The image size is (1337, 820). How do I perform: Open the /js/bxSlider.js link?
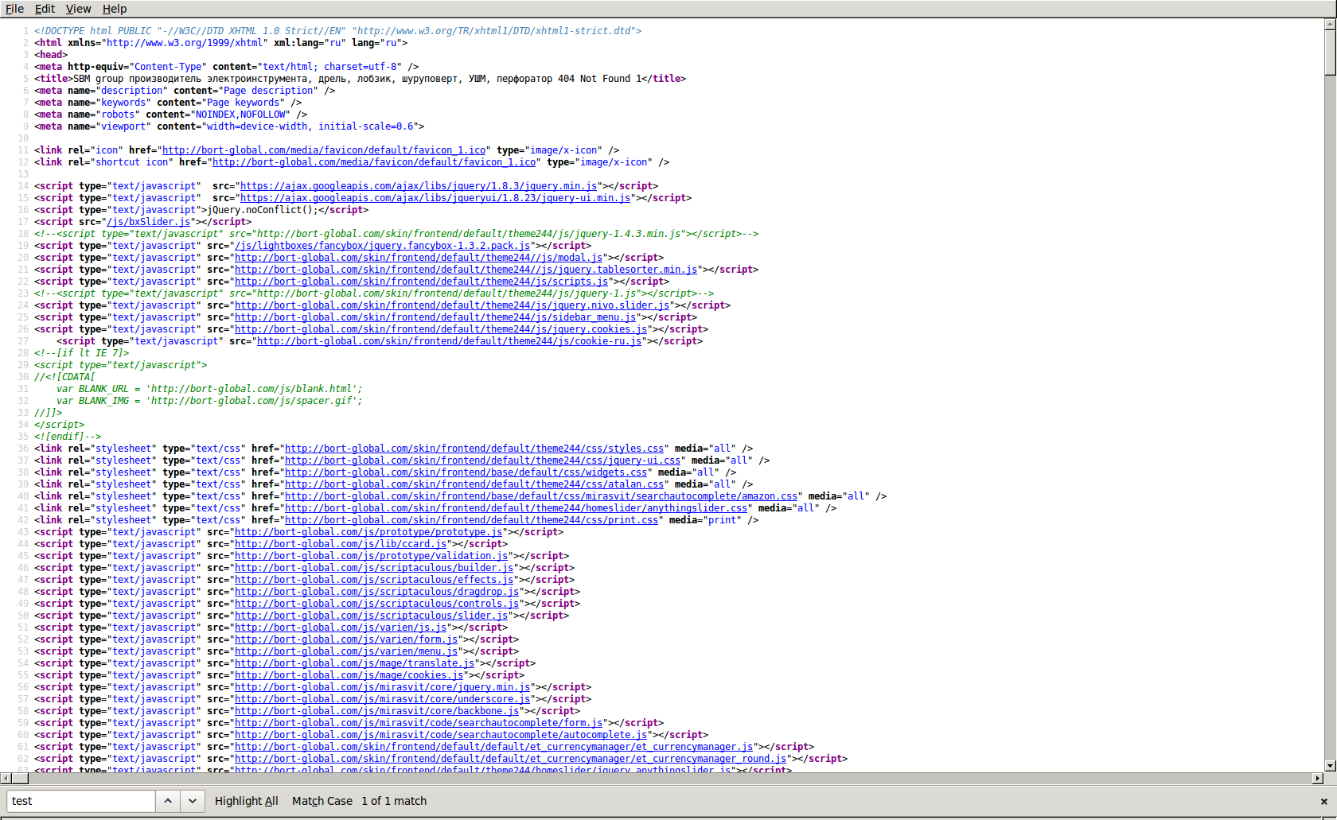148,222
